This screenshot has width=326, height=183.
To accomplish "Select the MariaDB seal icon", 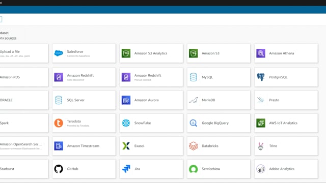I will click(194, 100).
